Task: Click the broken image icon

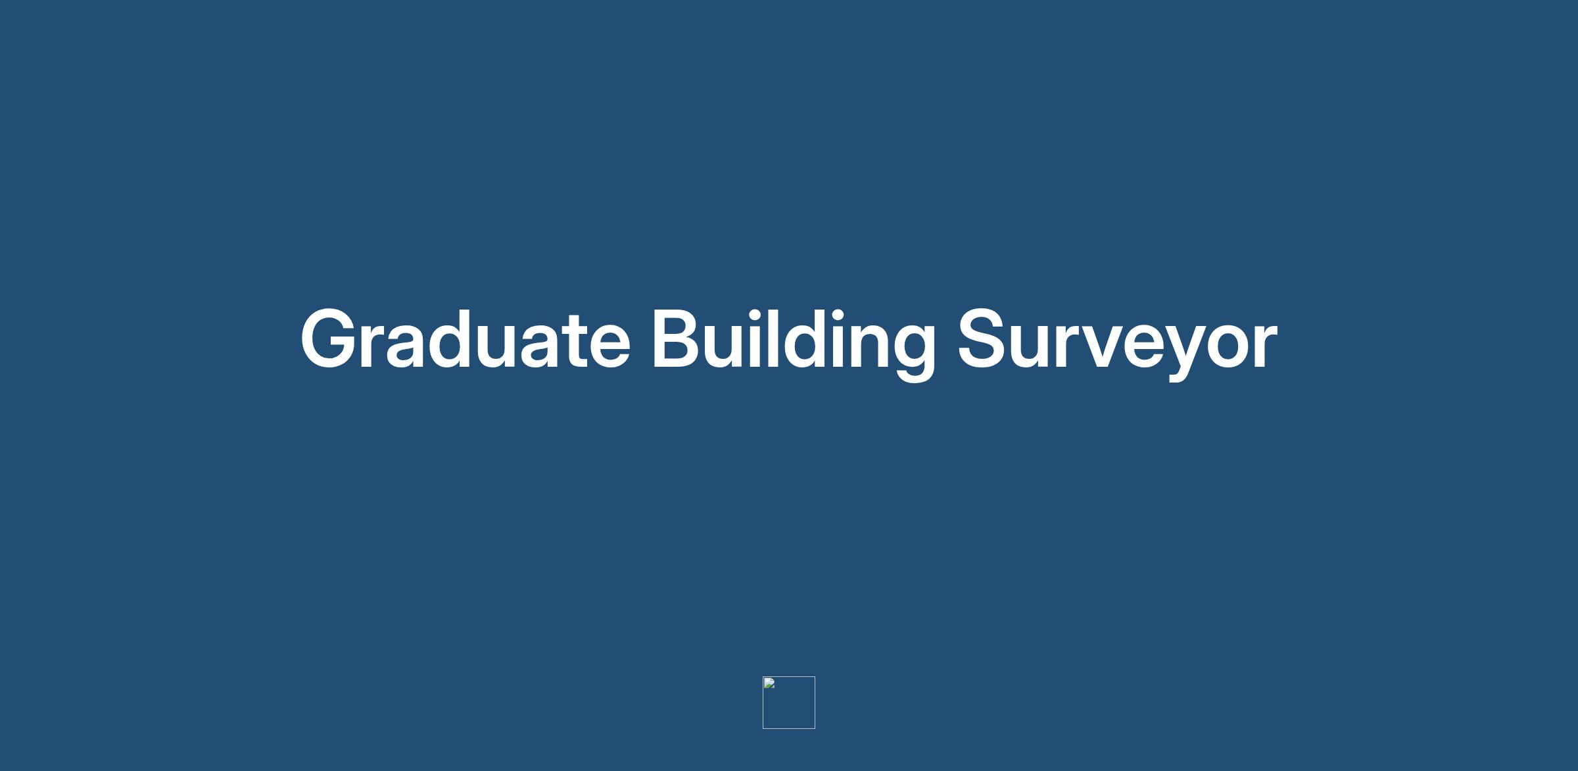Action: click(x=769, y=684)
